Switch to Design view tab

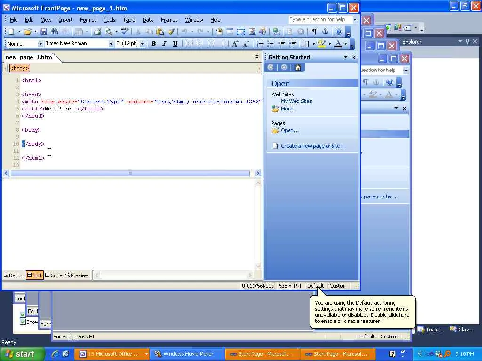coord(14,275)
